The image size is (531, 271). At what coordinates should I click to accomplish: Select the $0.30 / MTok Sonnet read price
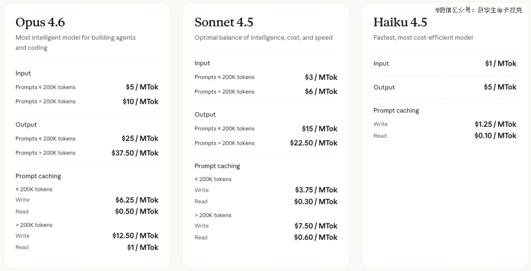point(316,202)
